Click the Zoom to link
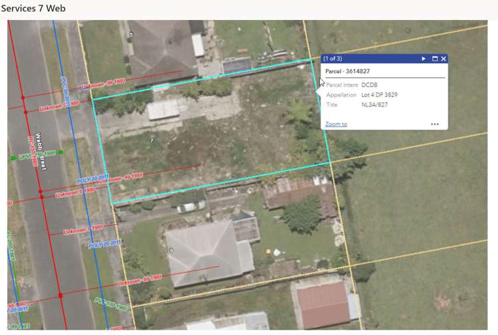The height and width of the screenshot is (335, 498). click(x=336, y=124)
